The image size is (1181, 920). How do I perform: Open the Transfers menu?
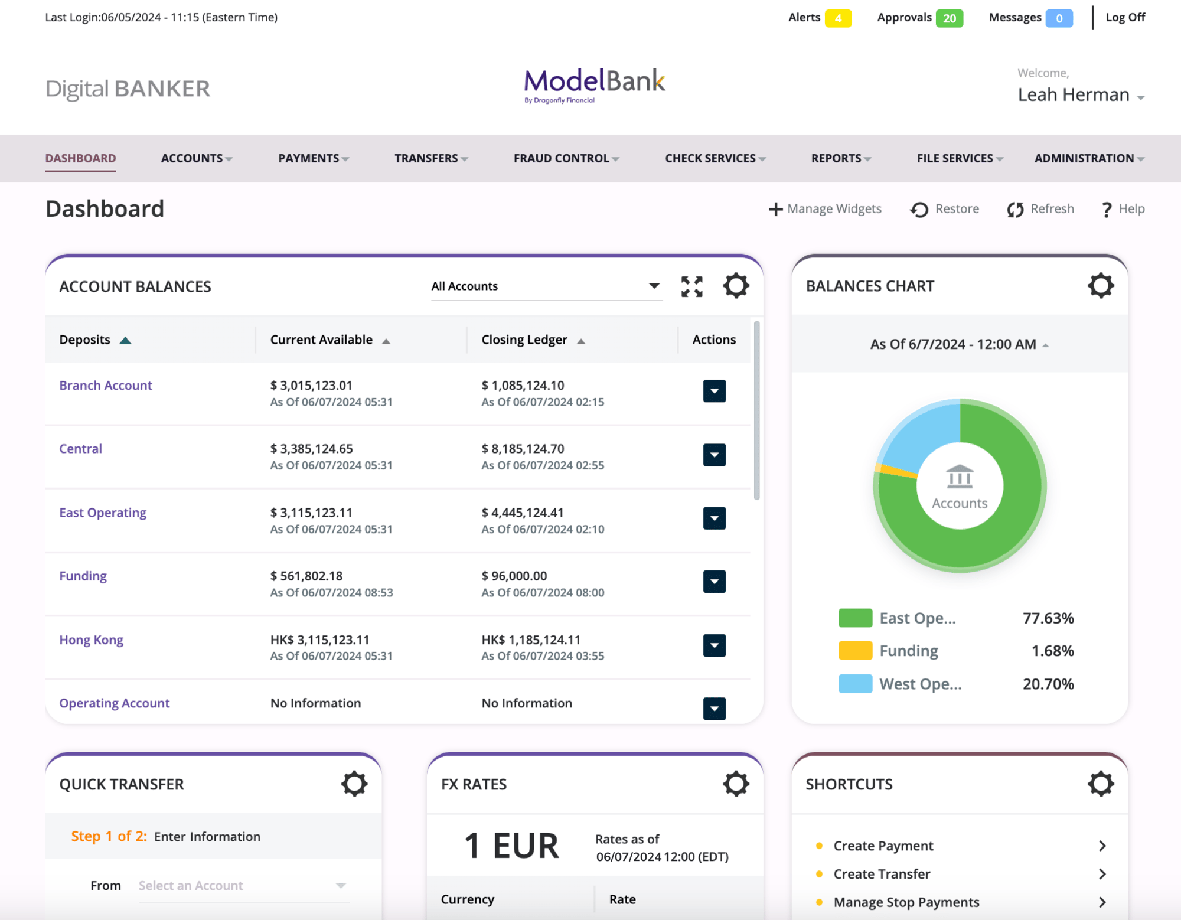431,158
